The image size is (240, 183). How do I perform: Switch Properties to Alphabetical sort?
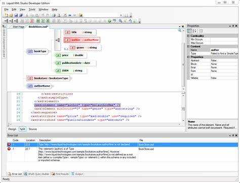pos(194,31)
